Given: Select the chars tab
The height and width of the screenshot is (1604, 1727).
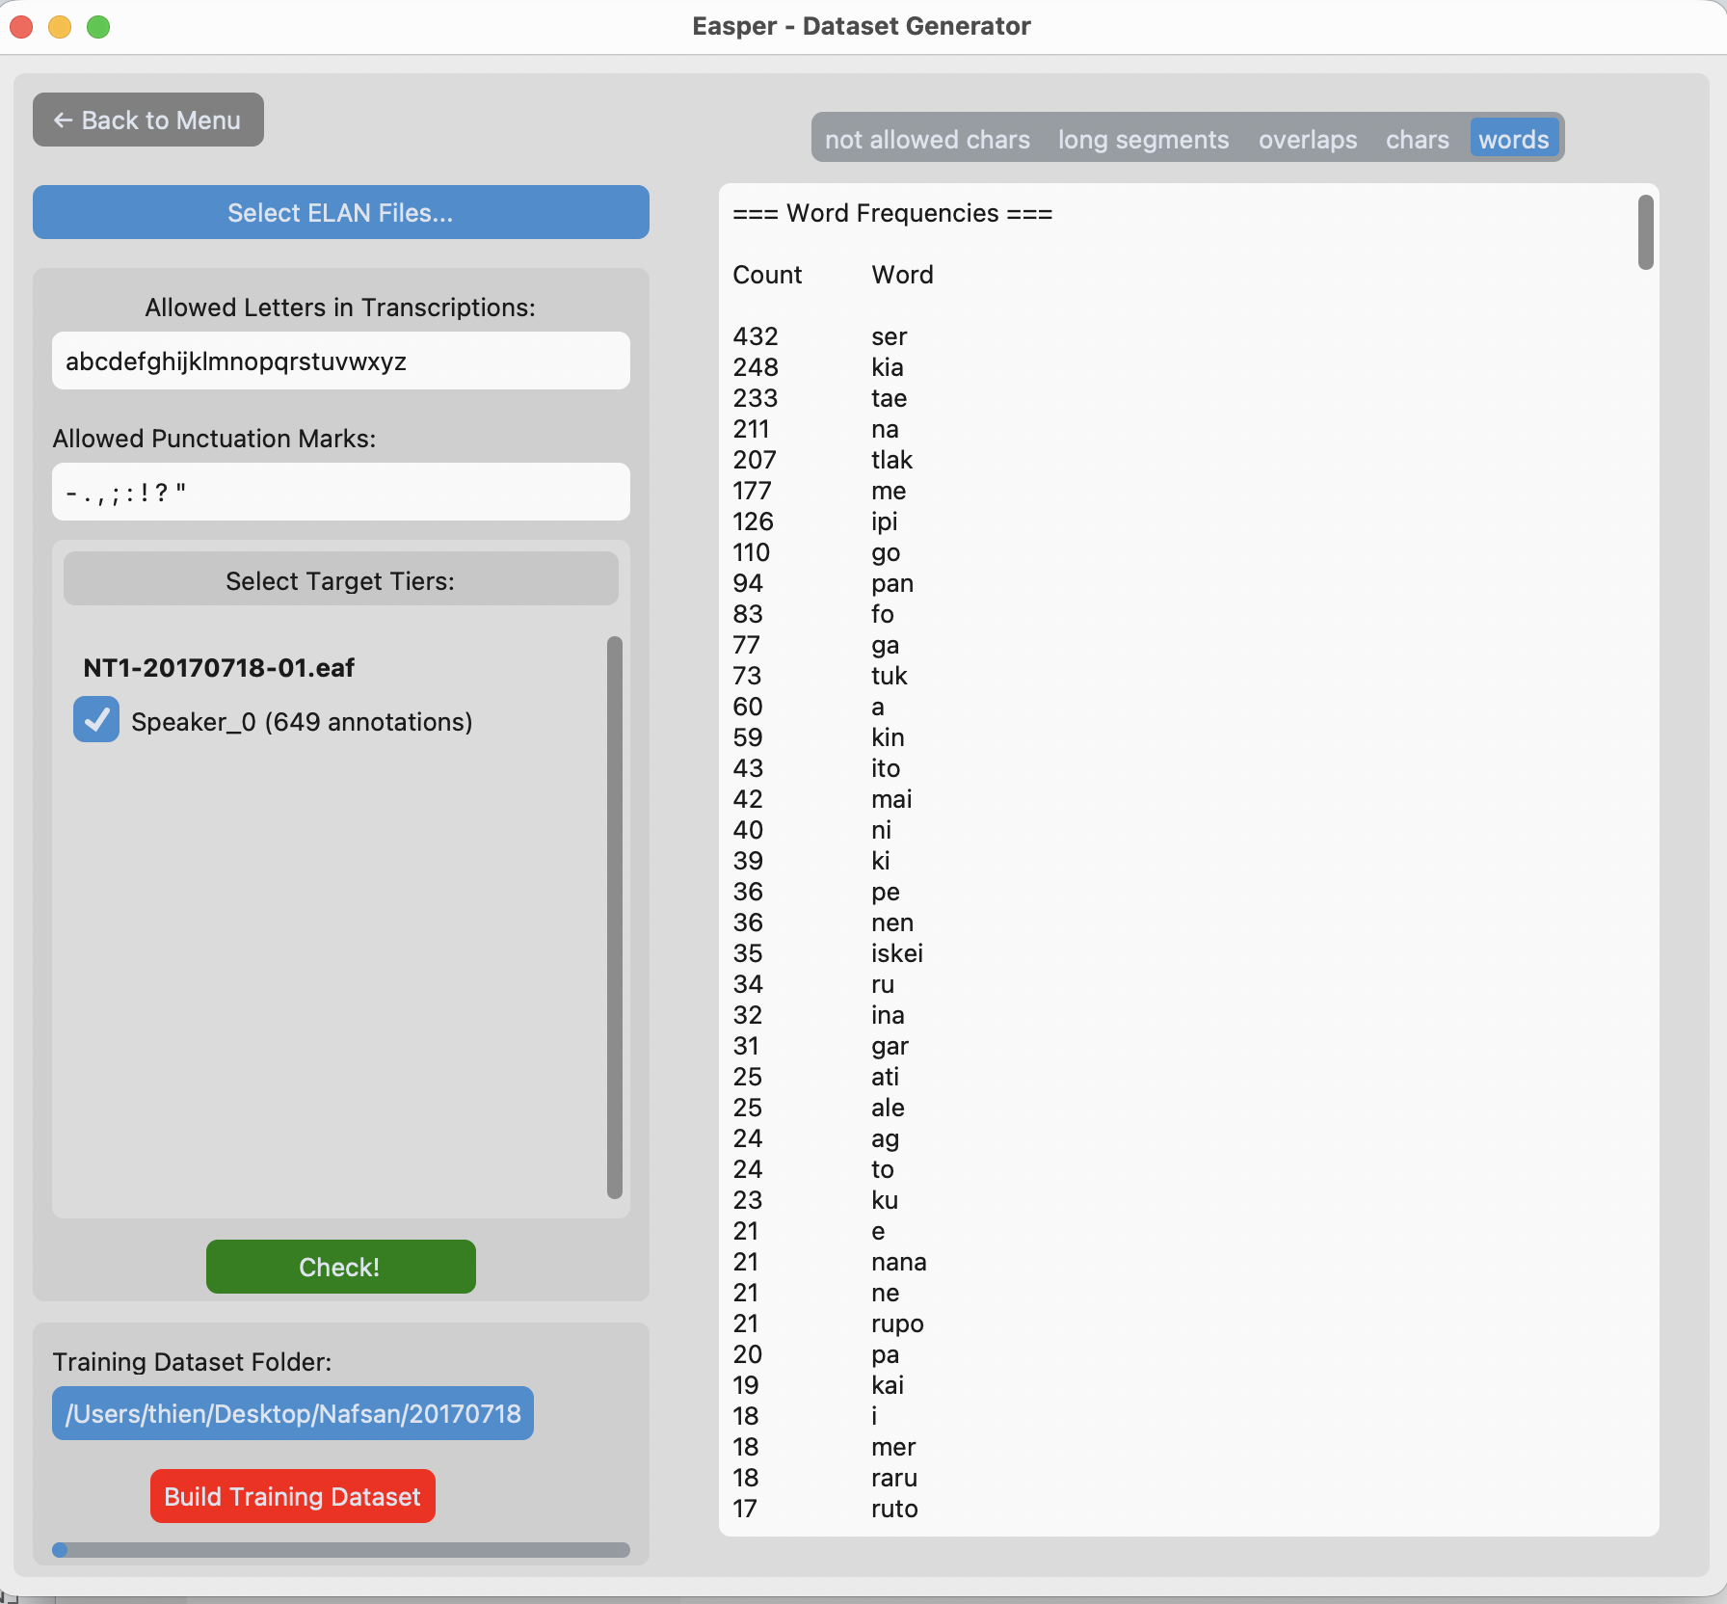Looking at the screenshot, I should point(1417,140).
